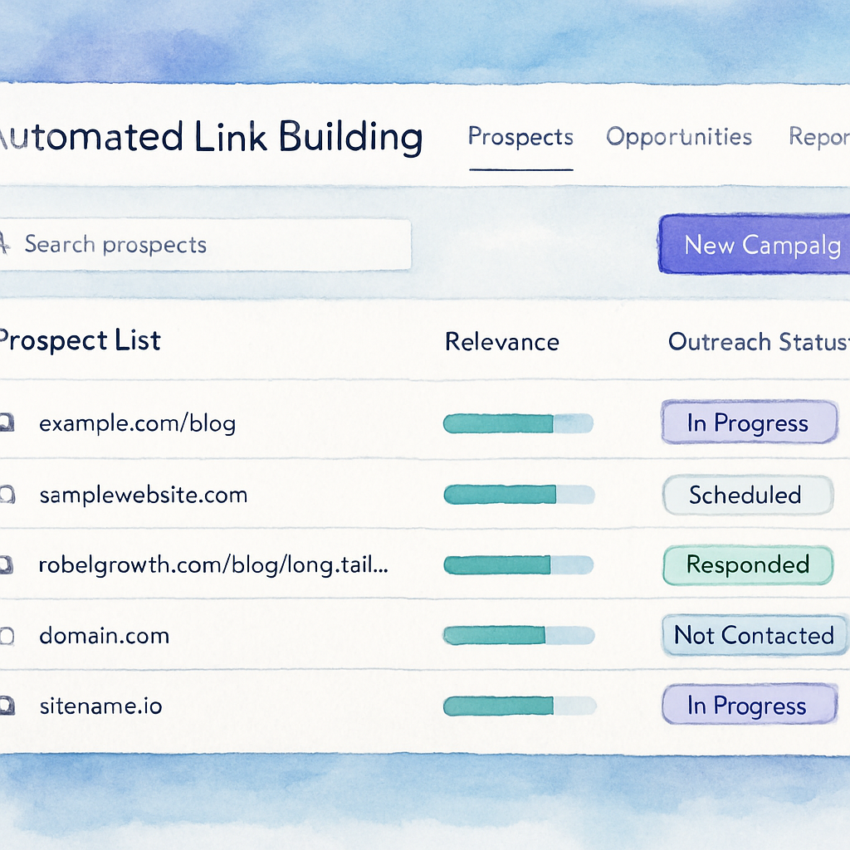Click the New Campaign button
The image size is (850, 850).
click(x=760, y=246)
